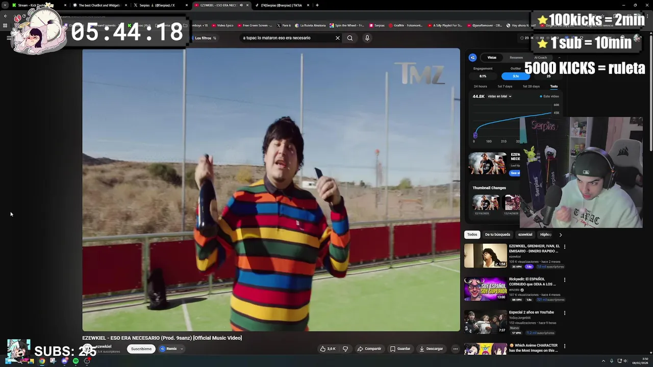Select the 'ezewkiel' filter chip
Image resolution: width=653 pixels, height=367 pixels.
point(525,234)
